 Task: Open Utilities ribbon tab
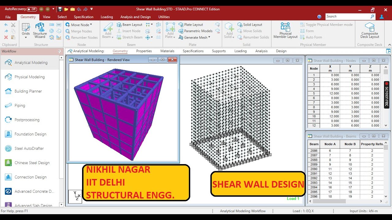click(164, 17)
